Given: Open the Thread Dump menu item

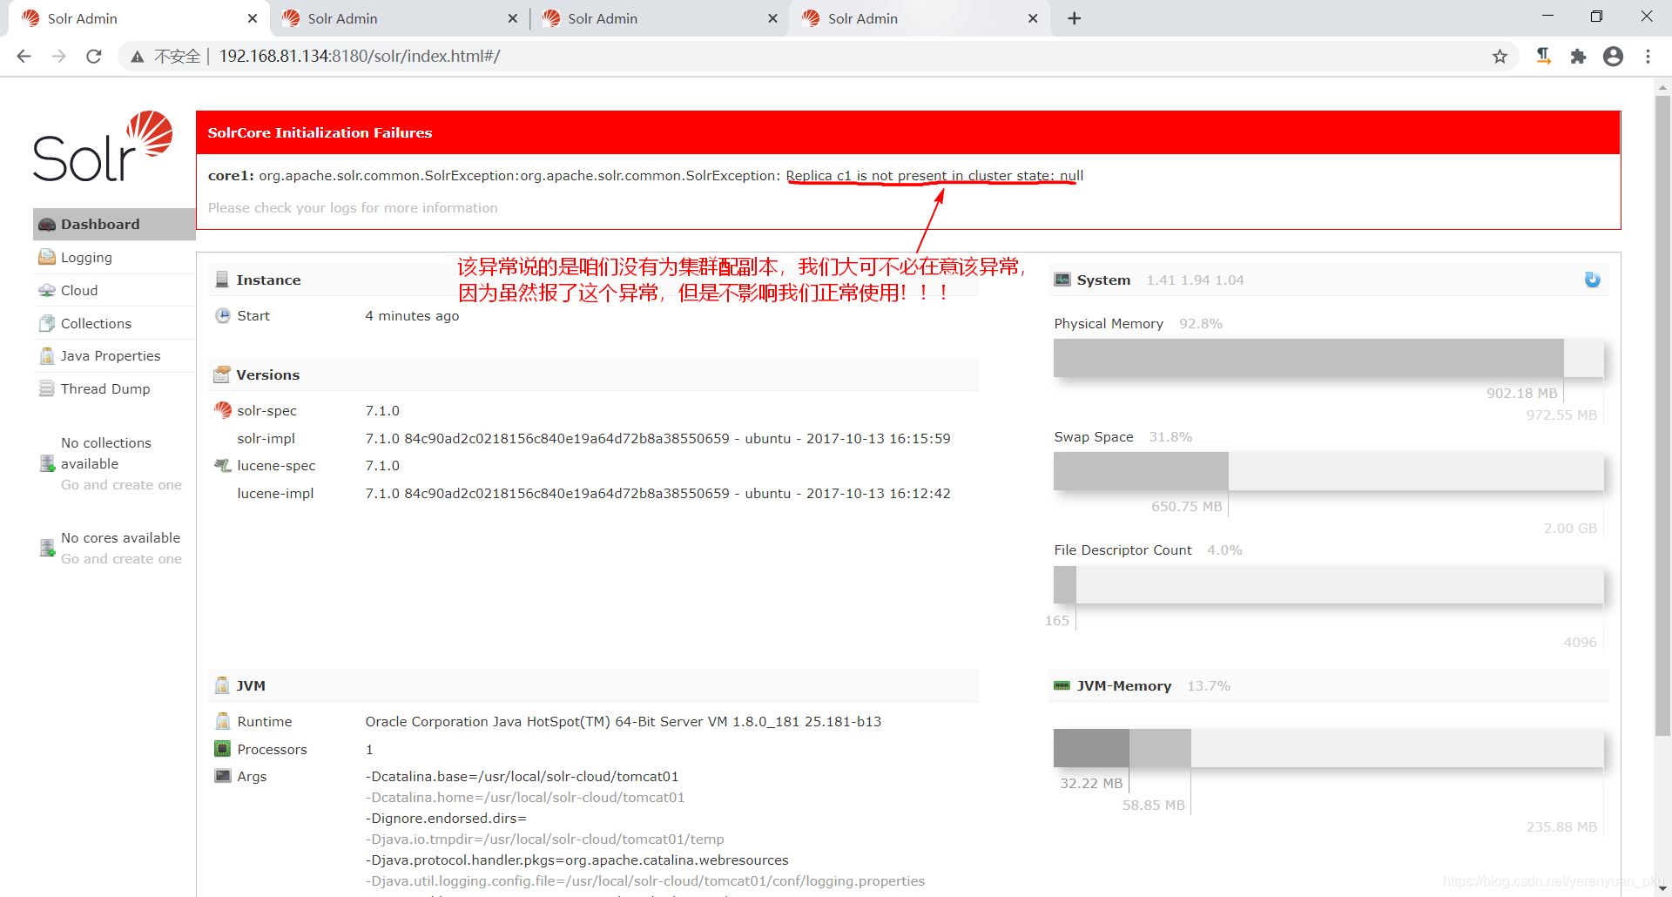Looking at the screenshot, I should click(114, 389).
